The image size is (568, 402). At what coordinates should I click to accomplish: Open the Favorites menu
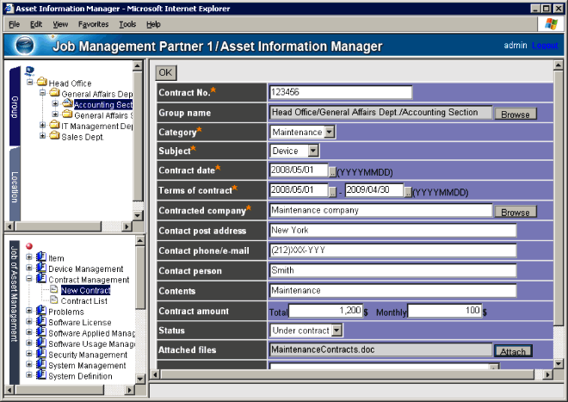click(93, 24)
